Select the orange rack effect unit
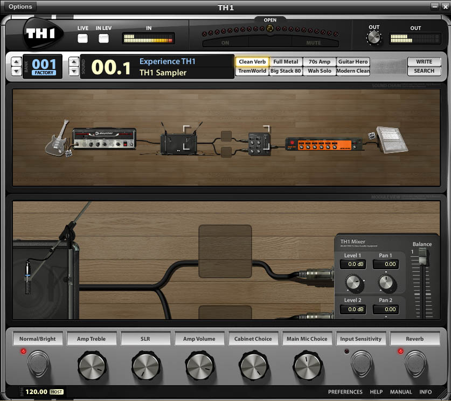Viewport: 451px width, 401px height. 324,144
